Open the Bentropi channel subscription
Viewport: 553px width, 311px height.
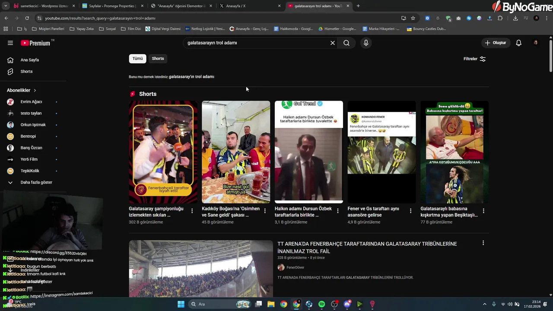tap(28, 136)
